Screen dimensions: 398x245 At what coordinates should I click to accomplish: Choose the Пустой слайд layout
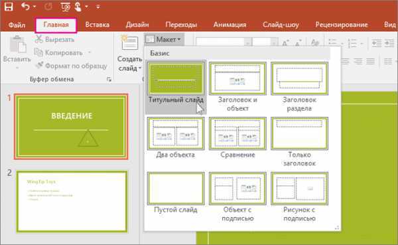[x=176, y=193]
